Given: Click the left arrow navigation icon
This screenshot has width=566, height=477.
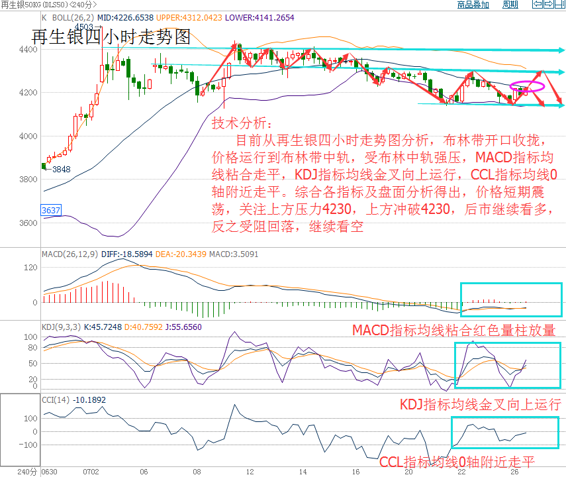Looking at the screenshot, I should click(x=537, y=5).
